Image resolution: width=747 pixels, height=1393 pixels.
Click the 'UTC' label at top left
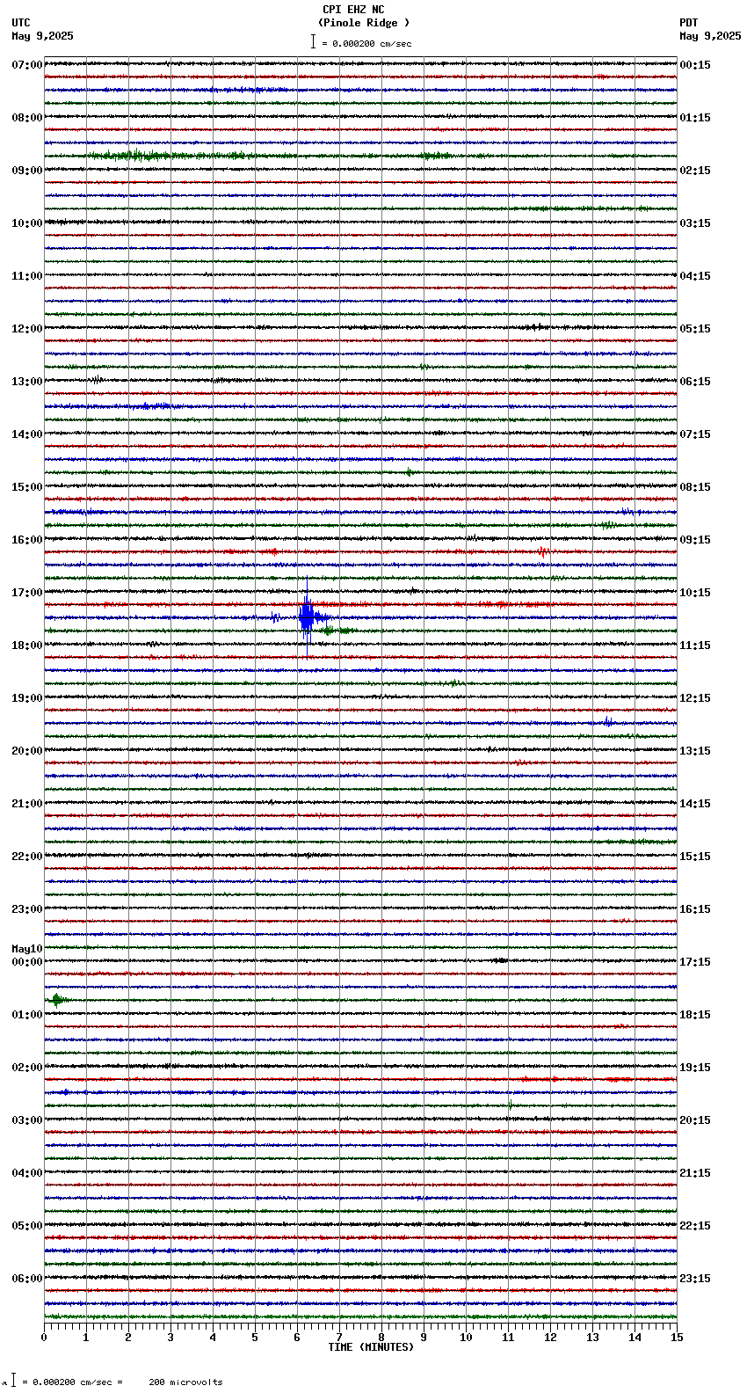click(21, 23)
